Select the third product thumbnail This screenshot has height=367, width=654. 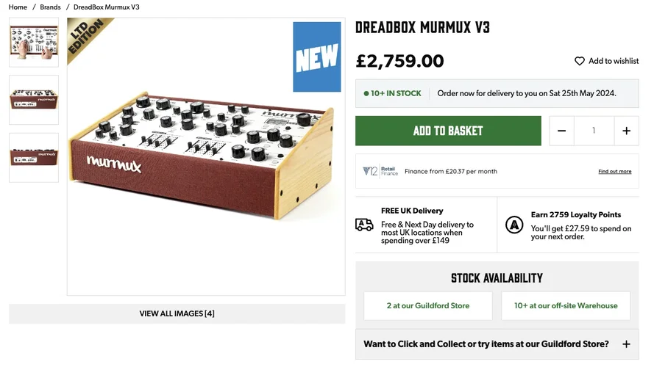coord(34,157)
